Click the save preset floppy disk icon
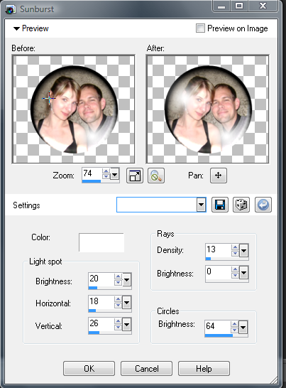This screenshot has height=388, width=286. [x=220, y=205]
